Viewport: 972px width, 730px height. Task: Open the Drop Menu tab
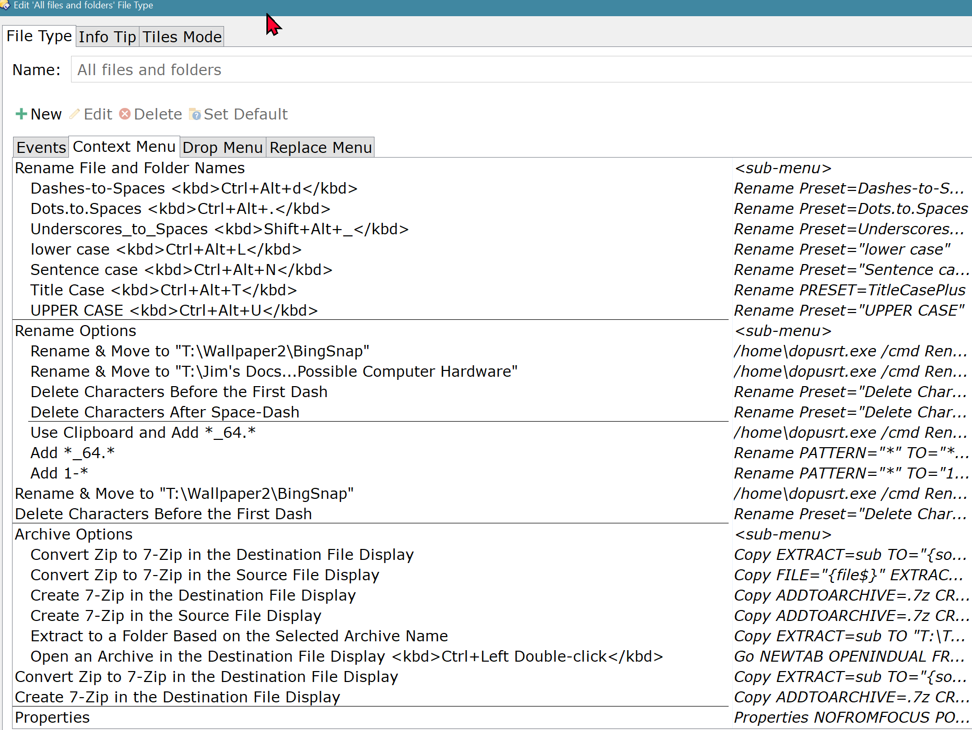222,147
